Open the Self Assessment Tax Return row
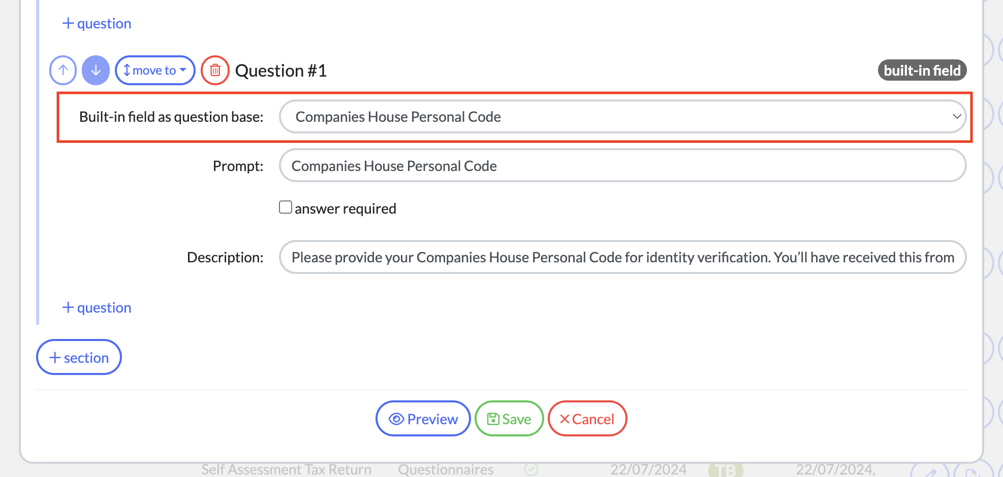 pyautogui.click(x=286, y=470)
